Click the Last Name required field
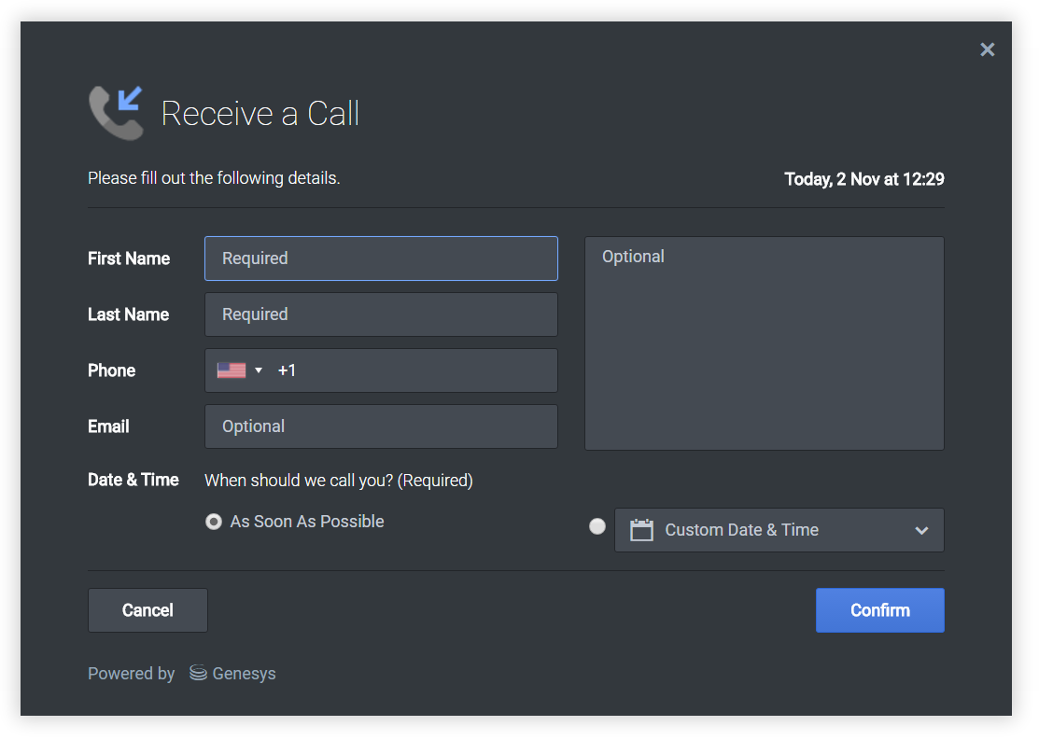The height and width of the screenshot is (740, 1039). [x=381, y=314]
